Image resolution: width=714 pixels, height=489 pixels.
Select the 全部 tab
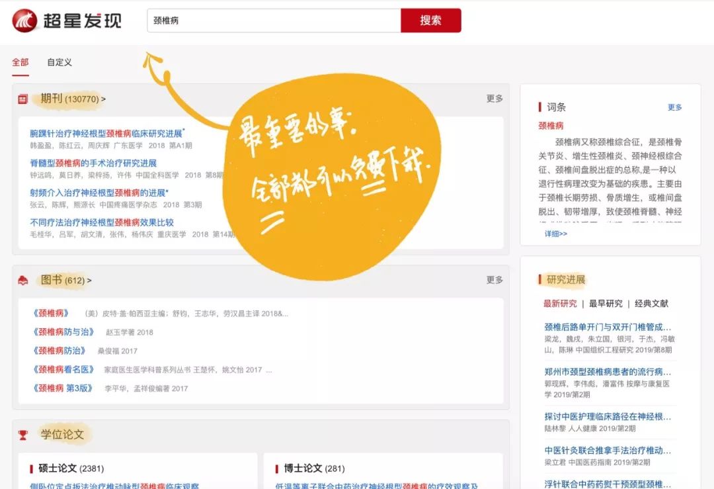20,62
